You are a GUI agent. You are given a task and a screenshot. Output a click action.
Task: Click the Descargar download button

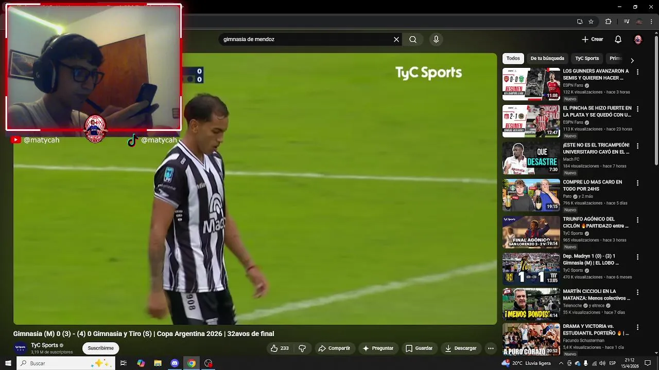click(461, 348)
